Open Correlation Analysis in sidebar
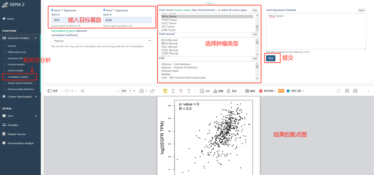The image size is (374, 175). (x=18, y=77)
